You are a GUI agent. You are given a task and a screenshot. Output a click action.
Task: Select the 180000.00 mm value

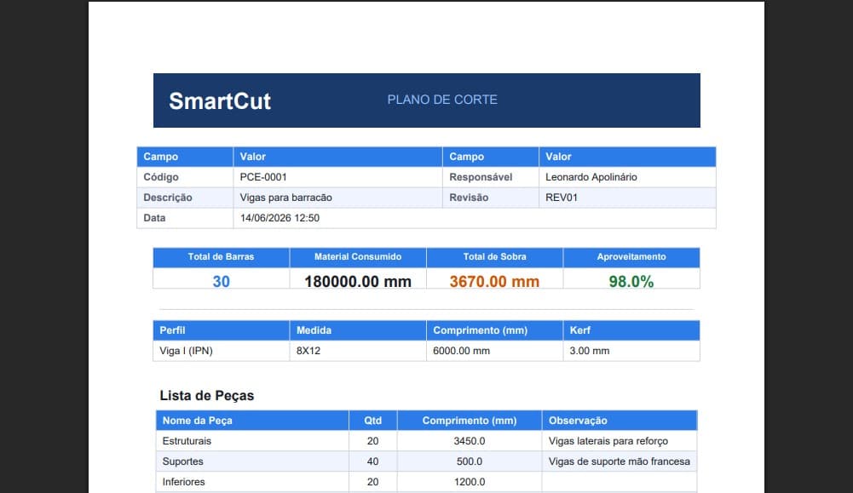[358, 282]
